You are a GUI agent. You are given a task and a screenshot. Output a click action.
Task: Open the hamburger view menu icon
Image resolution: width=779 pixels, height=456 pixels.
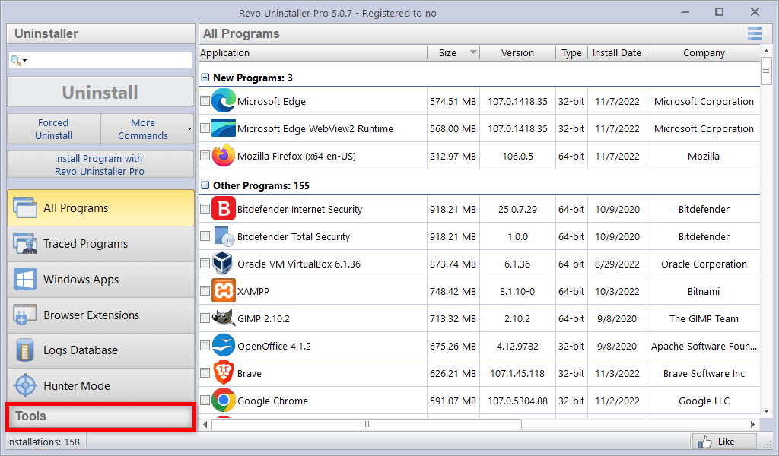coord(755,33)
